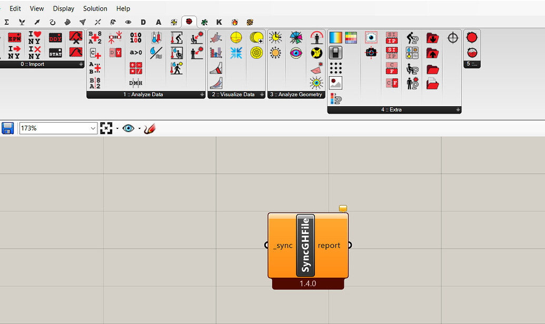This screenshot has height=324, width=545.
Task: Expand the 4 :: Extra panel dropdown arrow
Action: click(x=458, y=109)
